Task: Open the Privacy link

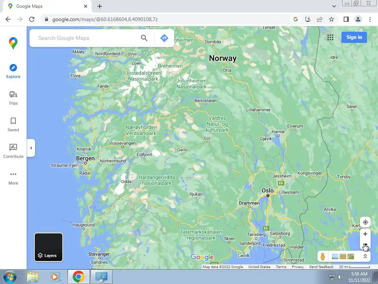Action: click(298, 267)
